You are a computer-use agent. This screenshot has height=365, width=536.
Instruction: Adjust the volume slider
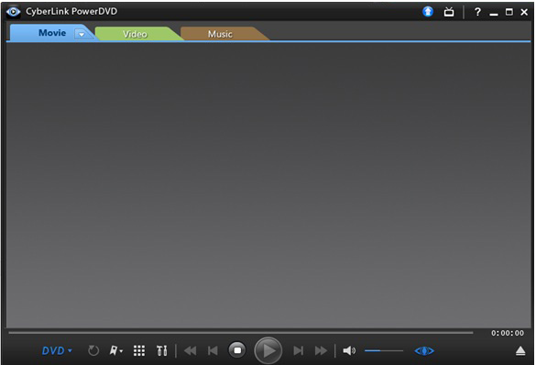384,350
